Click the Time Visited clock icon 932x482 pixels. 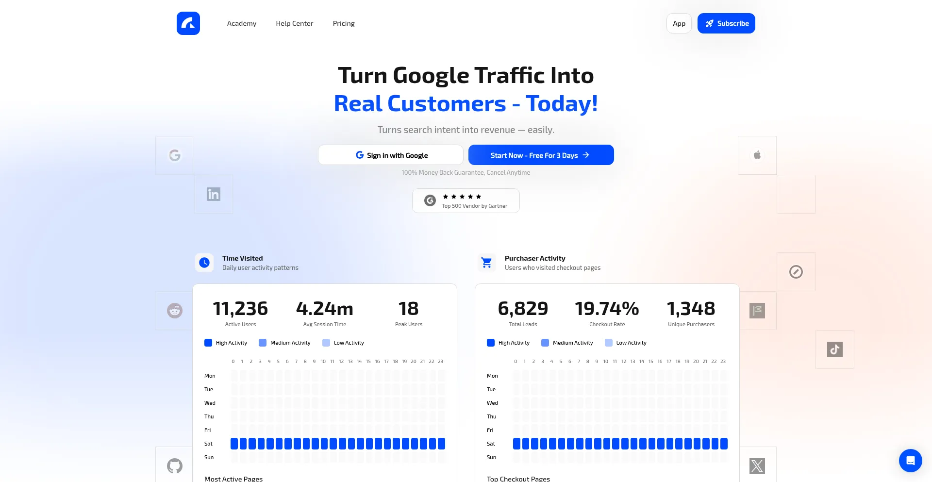pos(204,263)
